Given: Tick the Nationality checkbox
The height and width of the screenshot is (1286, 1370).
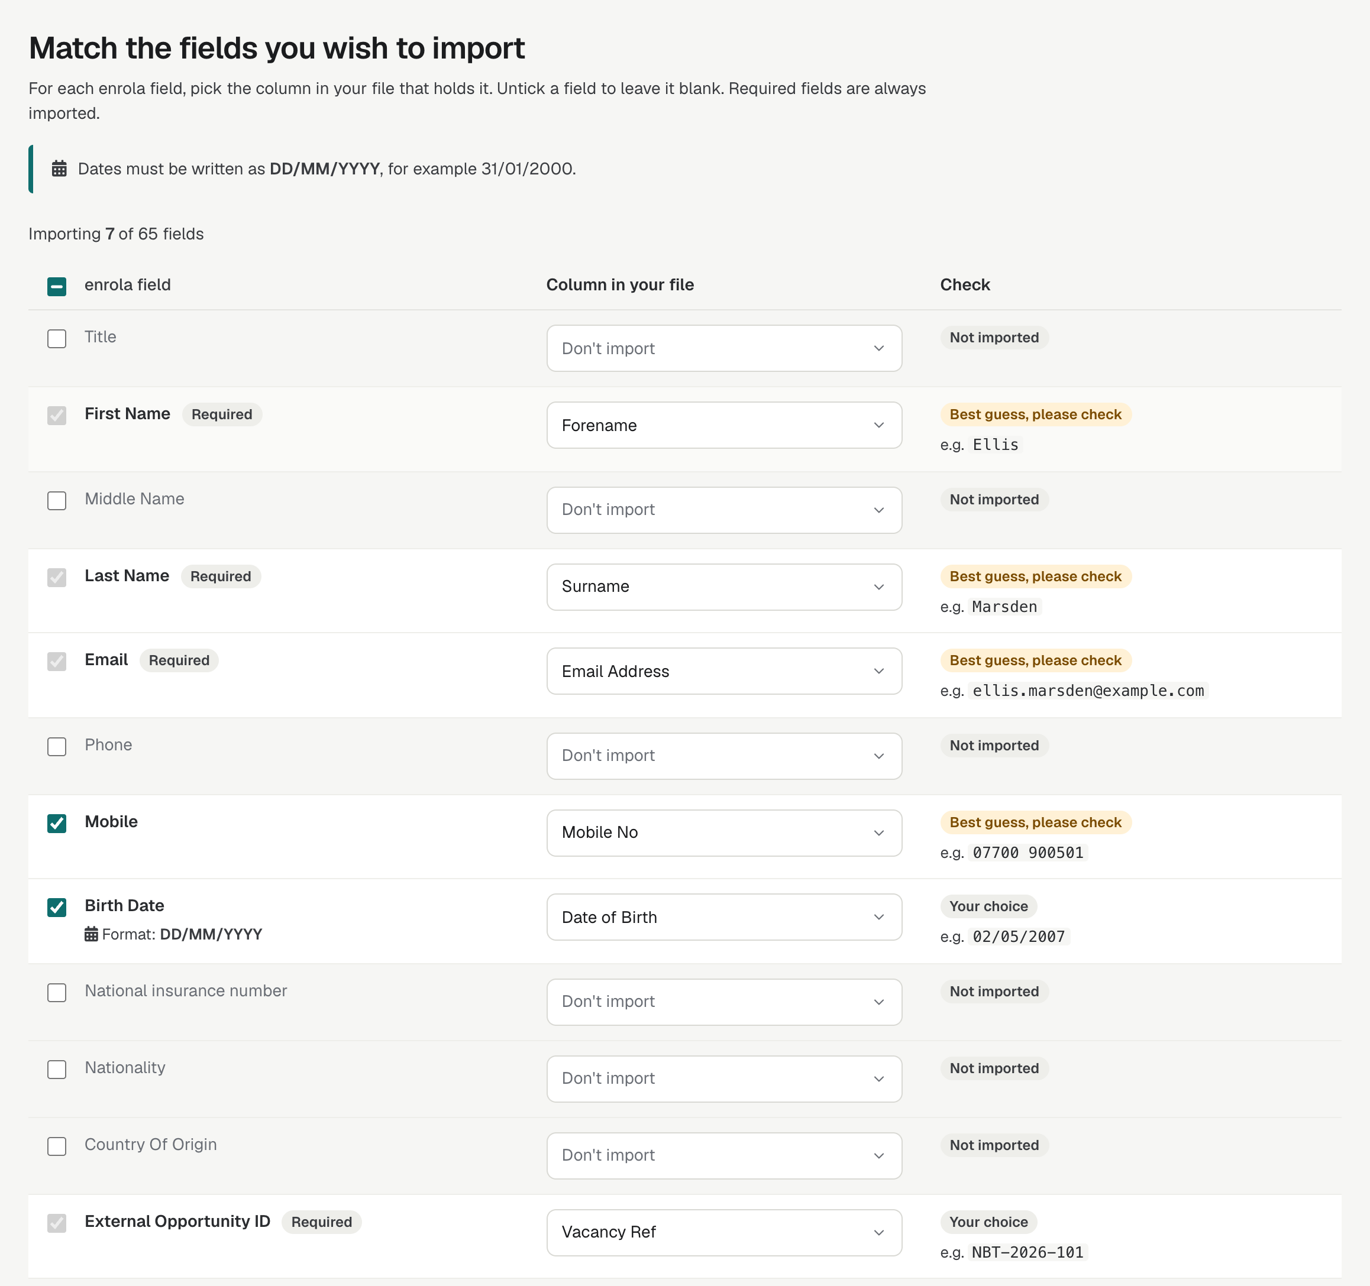Looking at the screenshot, I should click(x=57, y=1070).
